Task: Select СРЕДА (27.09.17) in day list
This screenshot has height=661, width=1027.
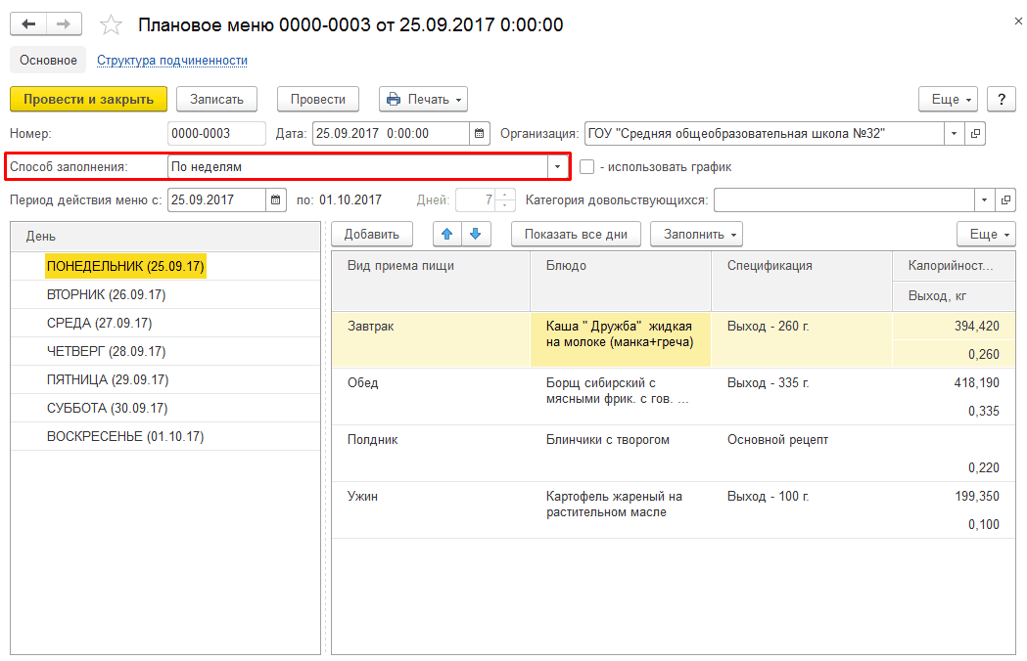Action: tap(99, 324)
